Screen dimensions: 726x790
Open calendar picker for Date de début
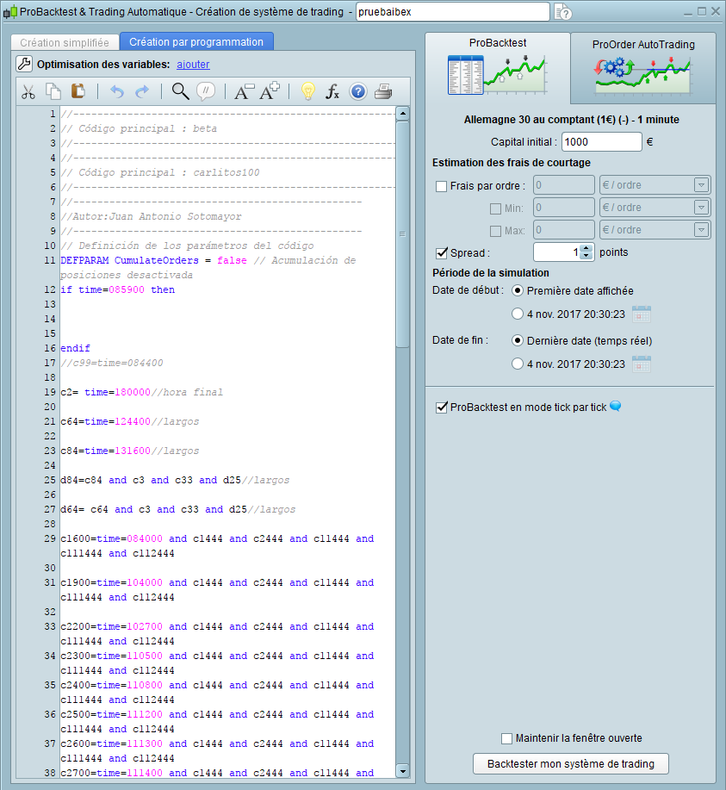642,314
